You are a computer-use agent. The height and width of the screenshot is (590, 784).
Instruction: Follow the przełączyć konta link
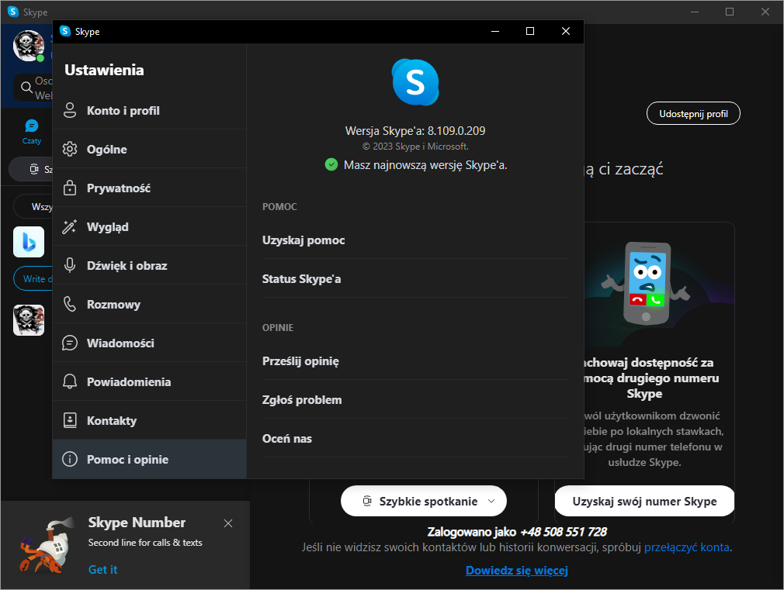tap(686, 547)
